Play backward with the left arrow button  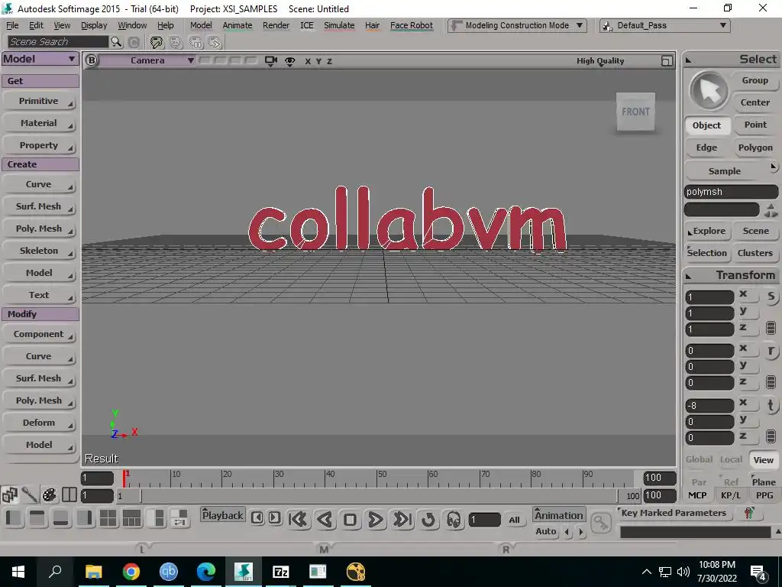(x=325, y=520)
